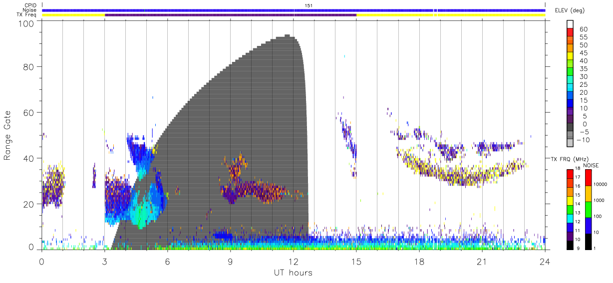Click the blue NOISE swatch between 100 and 10
The image size is (613, 283).
point(589,226)
